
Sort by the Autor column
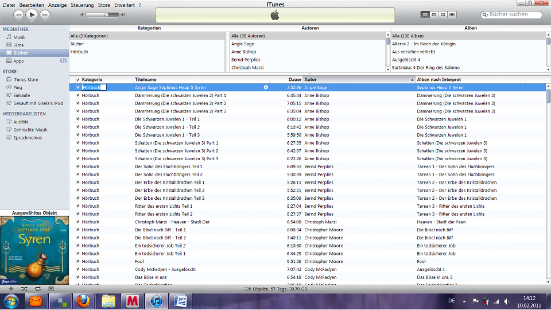coord(359,79)
